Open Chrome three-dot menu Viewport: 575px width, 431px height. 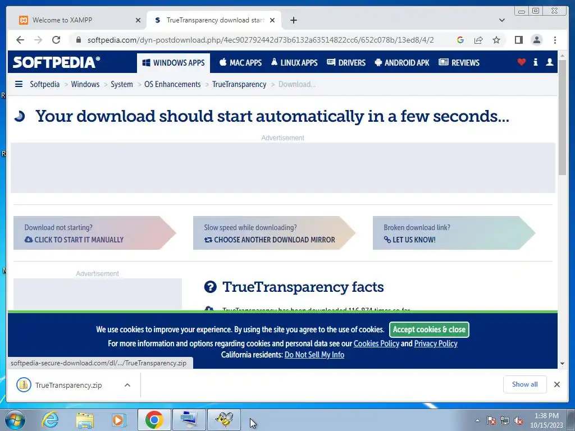(555, 40)
